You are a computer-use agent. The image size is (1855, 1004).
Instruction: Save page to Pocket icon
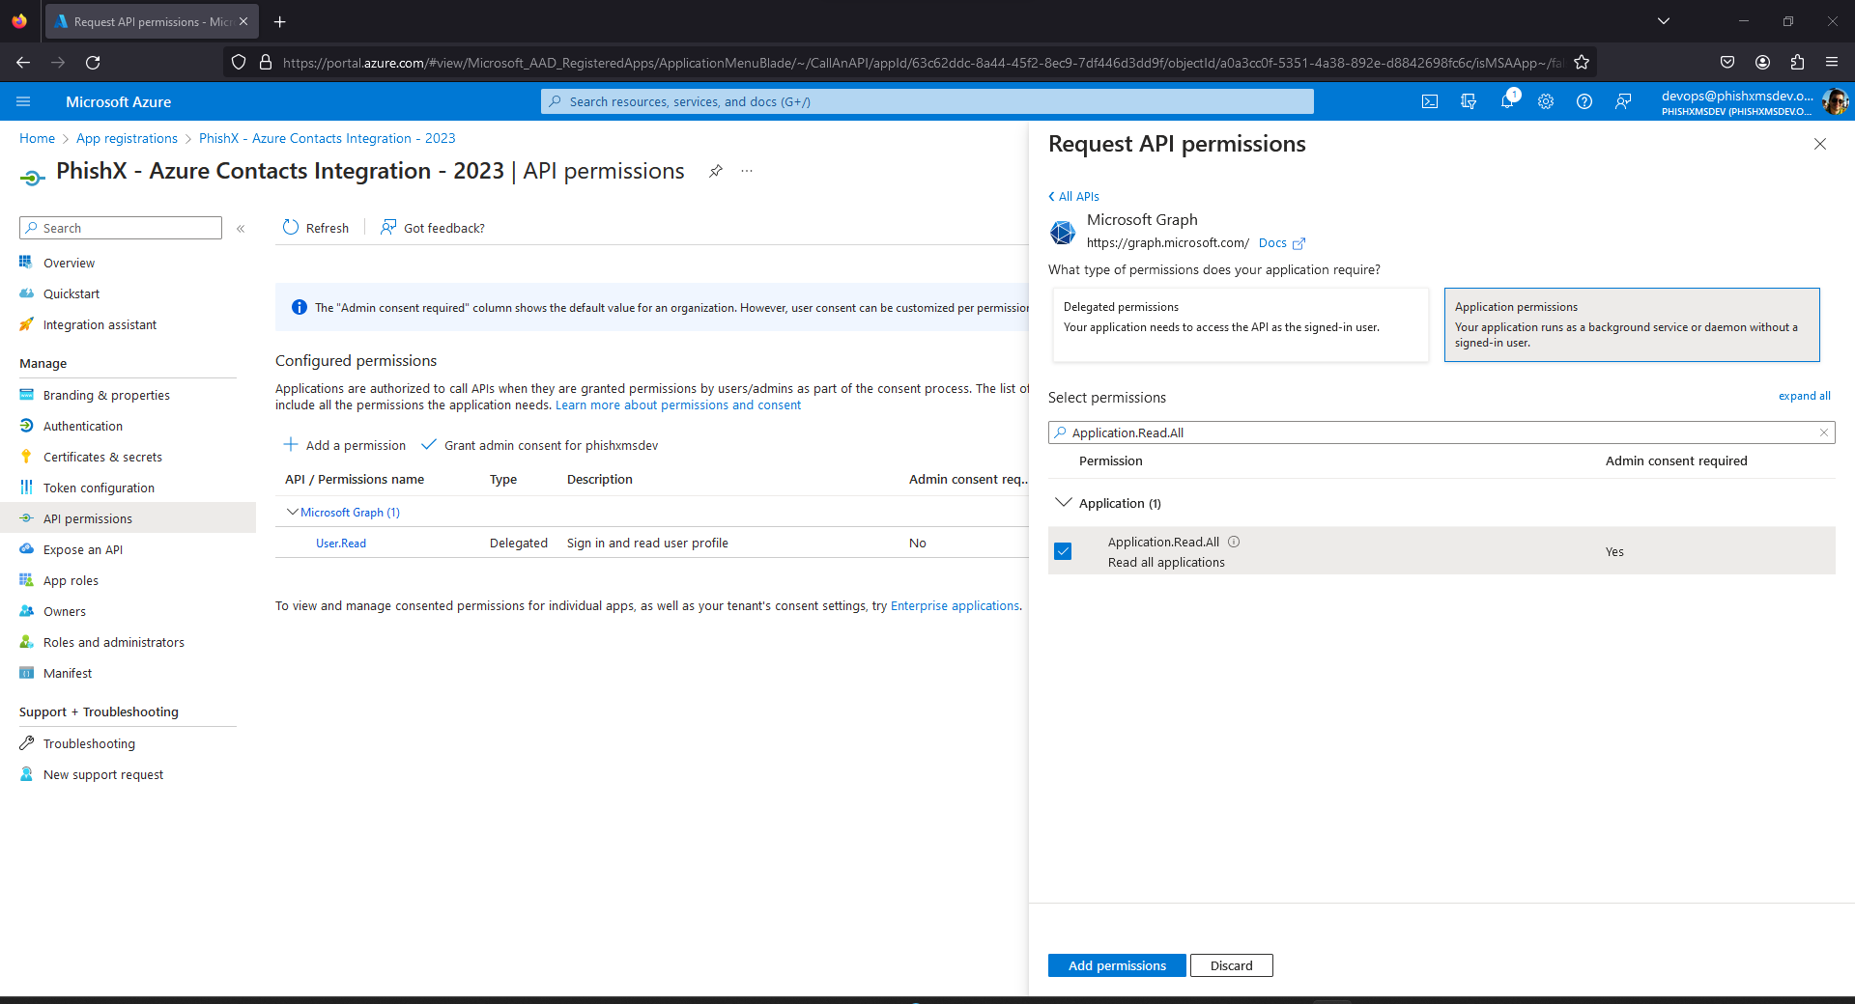[1727, 63]
